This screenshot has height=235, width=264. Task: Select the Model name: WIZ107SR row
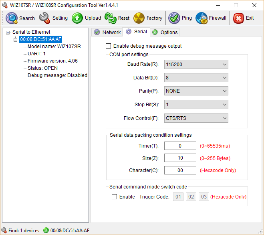(x=54, y=47)
